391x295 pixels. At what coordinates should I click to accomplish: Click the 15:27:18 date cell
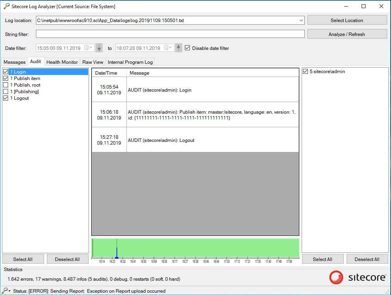click(x=109, y=140)
